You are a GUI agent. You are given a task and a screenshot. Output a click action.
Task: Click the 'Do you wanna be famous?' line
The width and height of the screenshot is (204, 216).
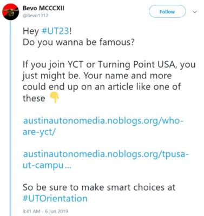click(78, 42)
